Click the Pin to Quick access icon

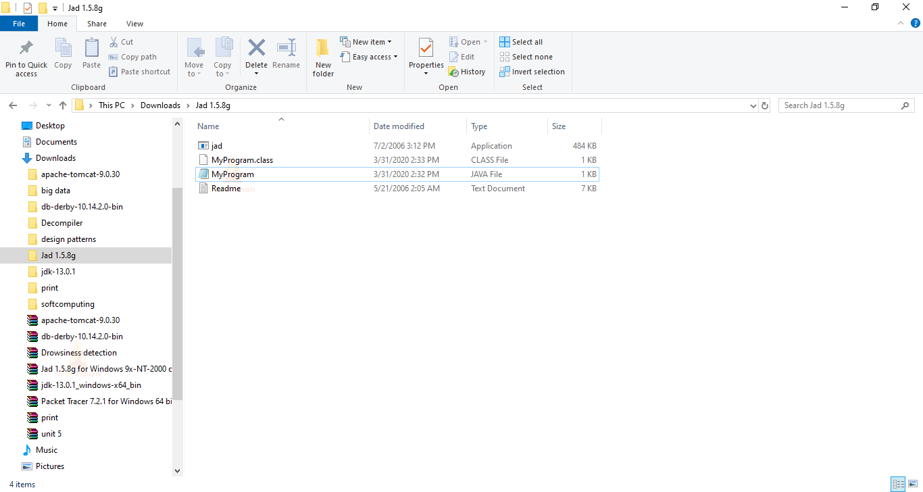(26, 49)
